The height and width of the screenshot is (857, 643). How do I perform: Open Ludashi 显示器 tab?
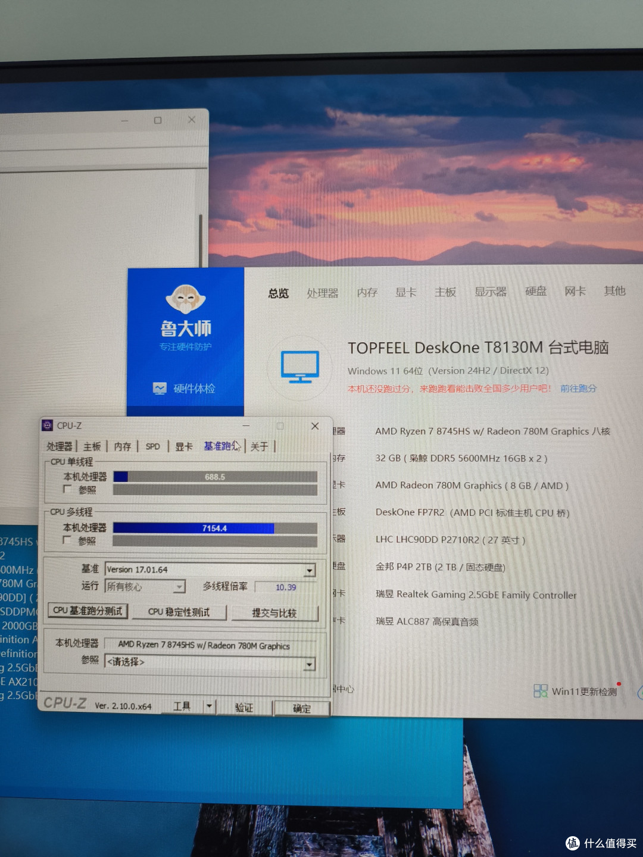491,292
